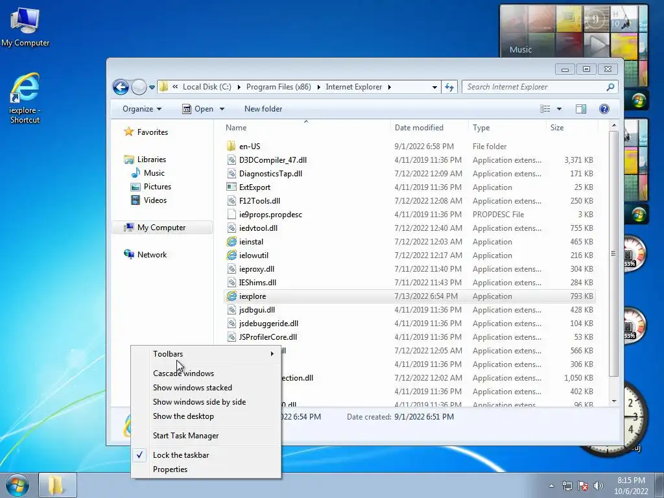Click the volume speaker tray icon
The width and height of the screenshot is (664, 498).
tap(599, 486)
